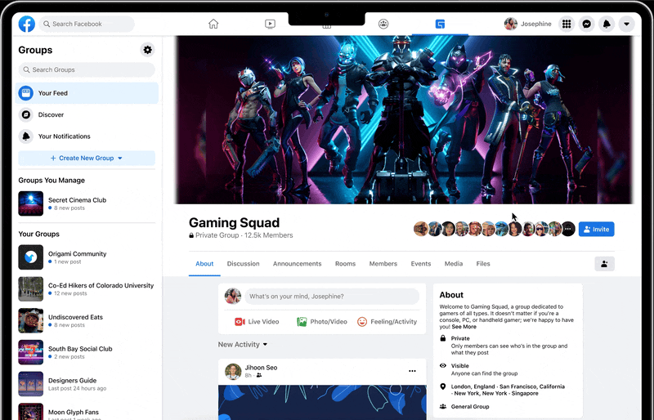Open the apps grid menu icon
The width and height of the screenshot is (654, 420).
(x=567, y=24)
